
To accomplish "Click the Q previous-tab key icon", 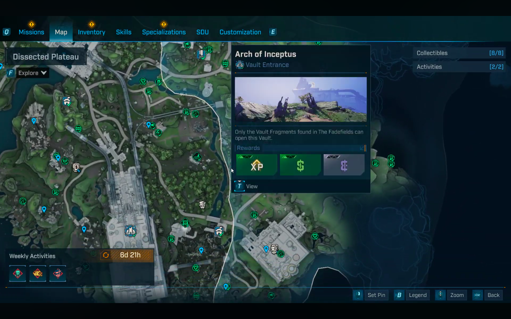I will tap(6, 32).
